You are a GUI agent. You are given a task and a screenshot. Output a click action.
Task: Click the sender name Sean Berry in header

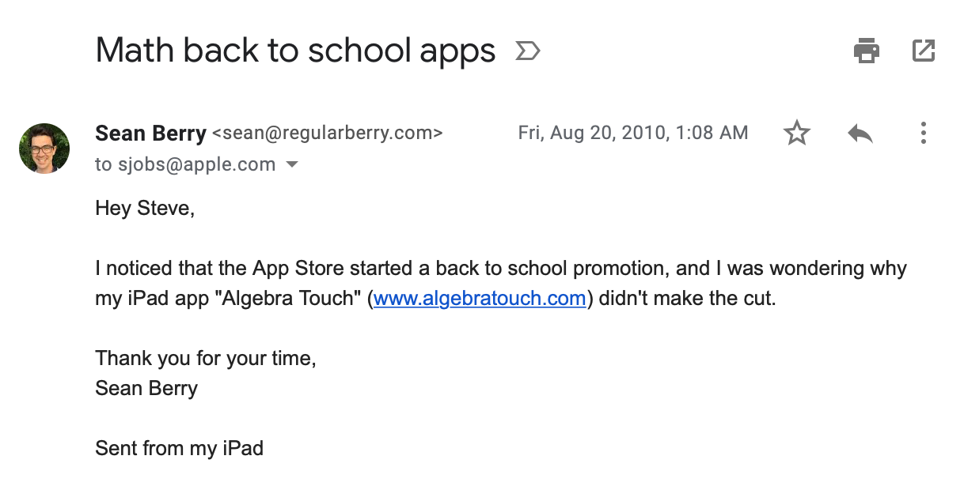point(150,133)
